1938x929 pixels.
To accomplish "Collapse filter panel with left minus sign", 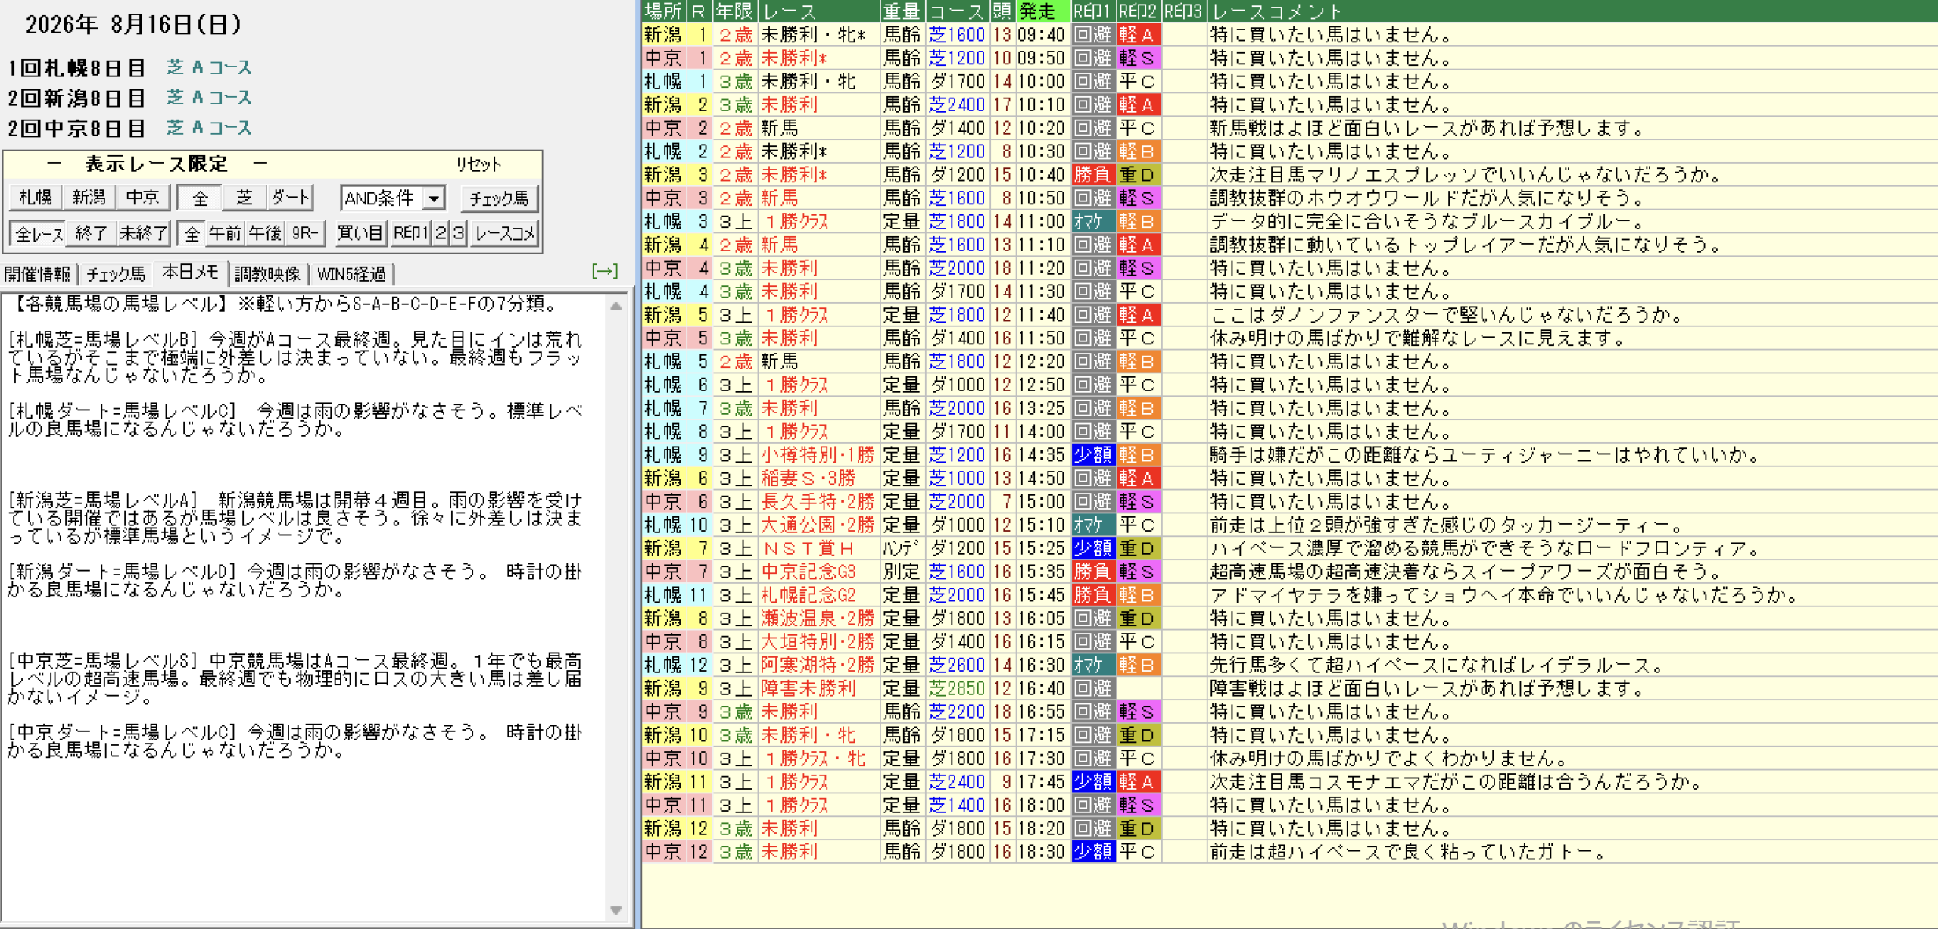I will click(x=54, y=164).
